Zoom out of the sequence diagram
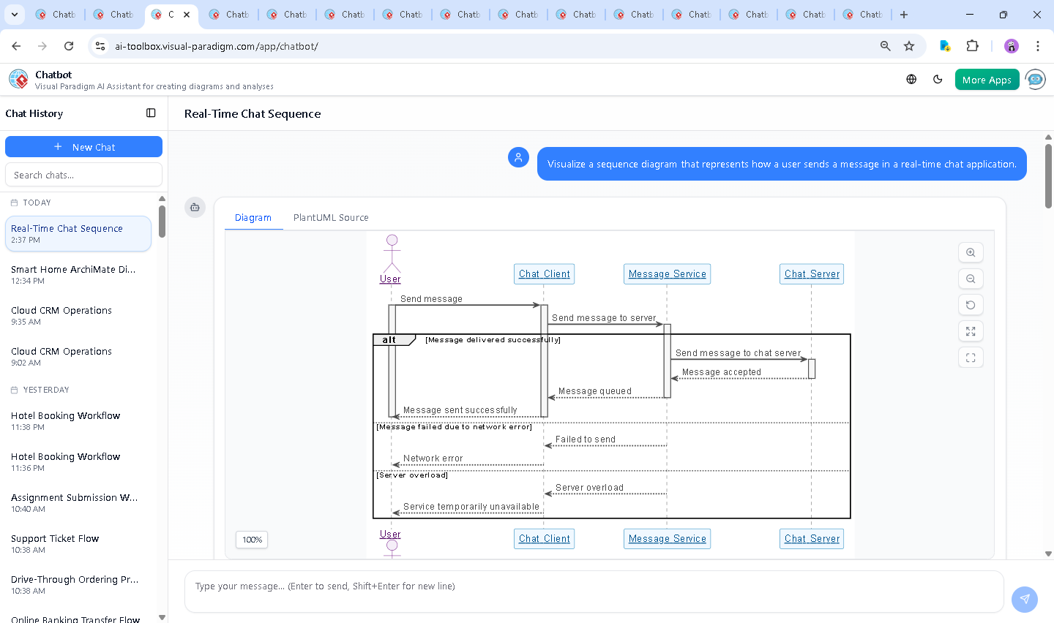 (x=971, y=279)
